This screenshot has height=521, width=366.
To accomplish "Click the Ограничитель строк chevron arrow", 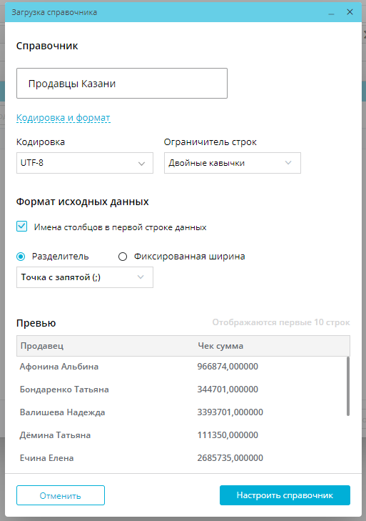I will [288, 163].
